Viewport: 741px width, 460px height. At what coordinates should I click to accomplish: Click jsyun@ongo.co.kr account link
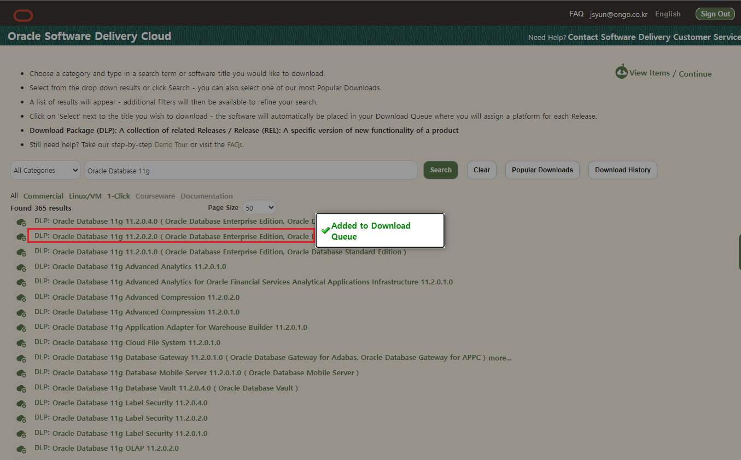click(619, 15)
